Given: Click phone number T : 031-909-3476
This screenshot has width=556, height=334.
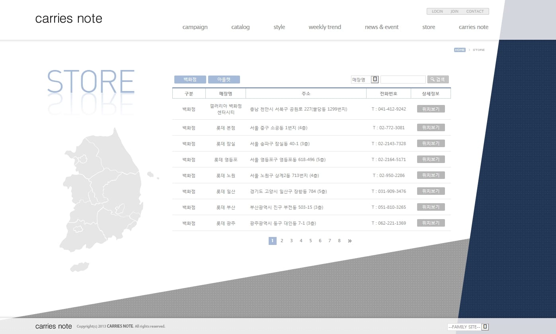Looking at the screenshot, I should (389, 191).
